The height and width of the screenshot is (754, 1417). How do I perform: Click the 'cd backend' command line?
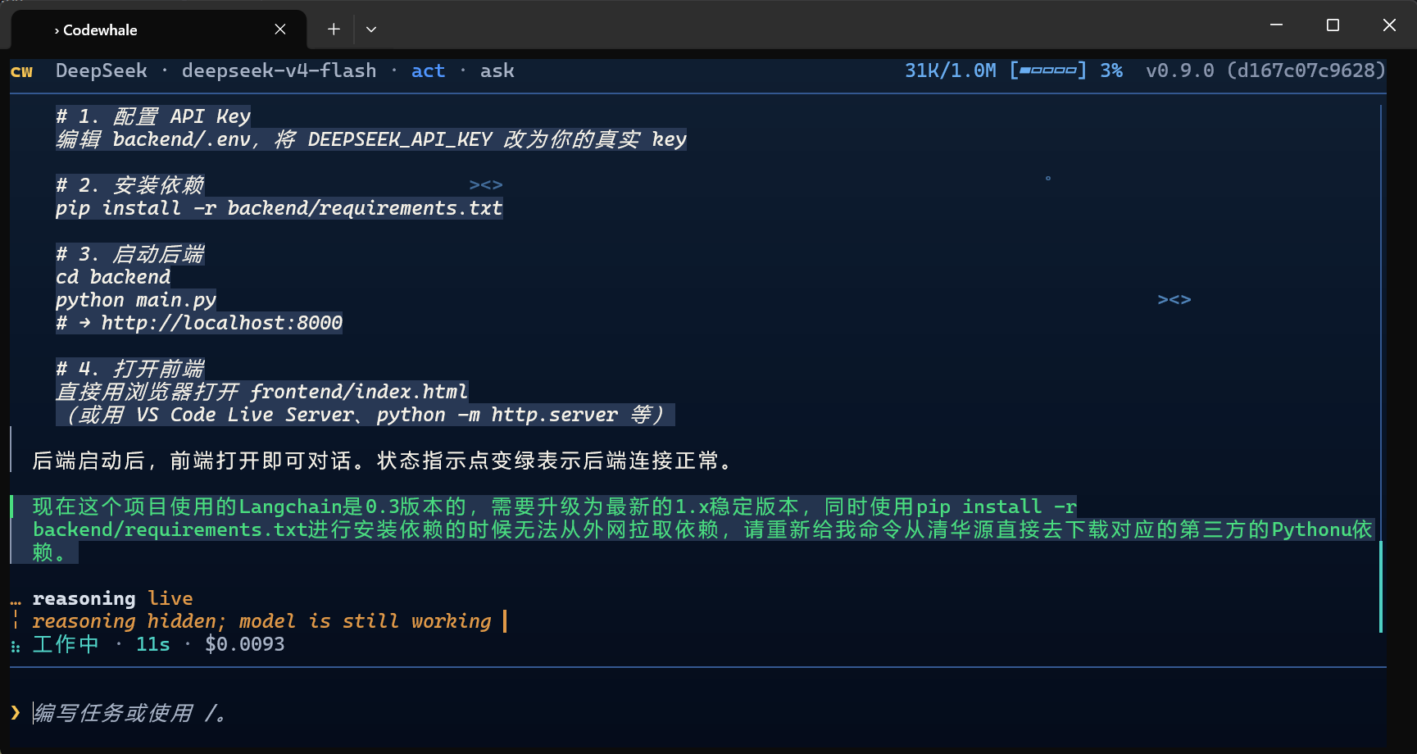(113, 277)
